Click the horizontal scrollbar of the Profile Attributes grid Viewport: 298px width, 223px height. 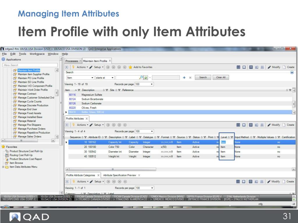113,169
